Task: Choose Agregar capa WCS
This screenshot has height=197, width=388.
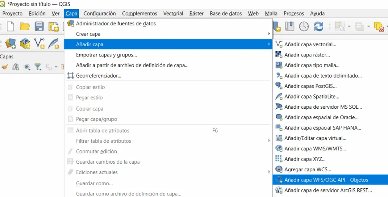Action: (330, 169)
